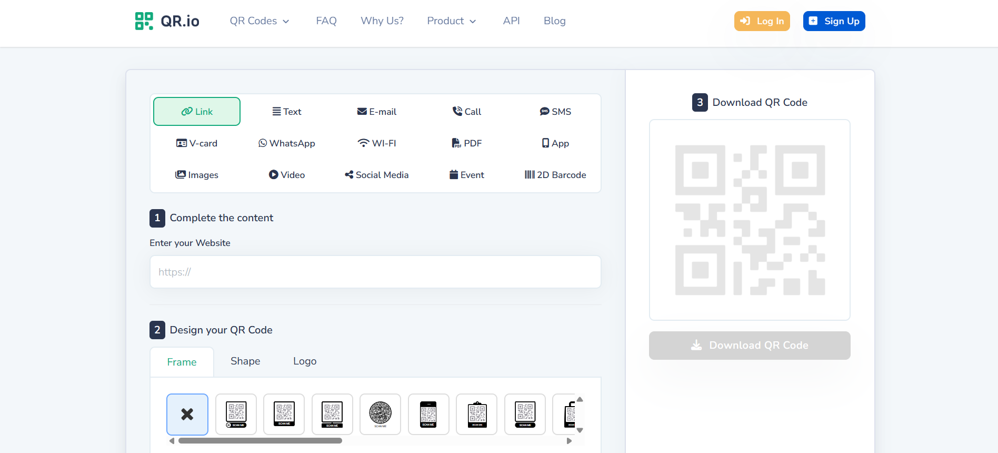Select the WhatsApp QR code type

[x=287, y=143]
